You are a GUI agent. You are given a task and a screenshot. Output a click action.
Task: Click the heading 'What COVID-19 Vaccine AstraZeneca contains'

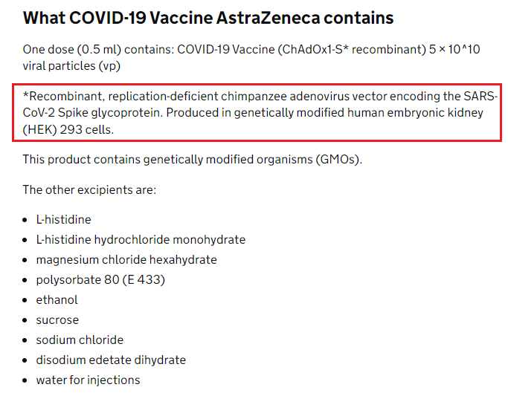(208, 18)
